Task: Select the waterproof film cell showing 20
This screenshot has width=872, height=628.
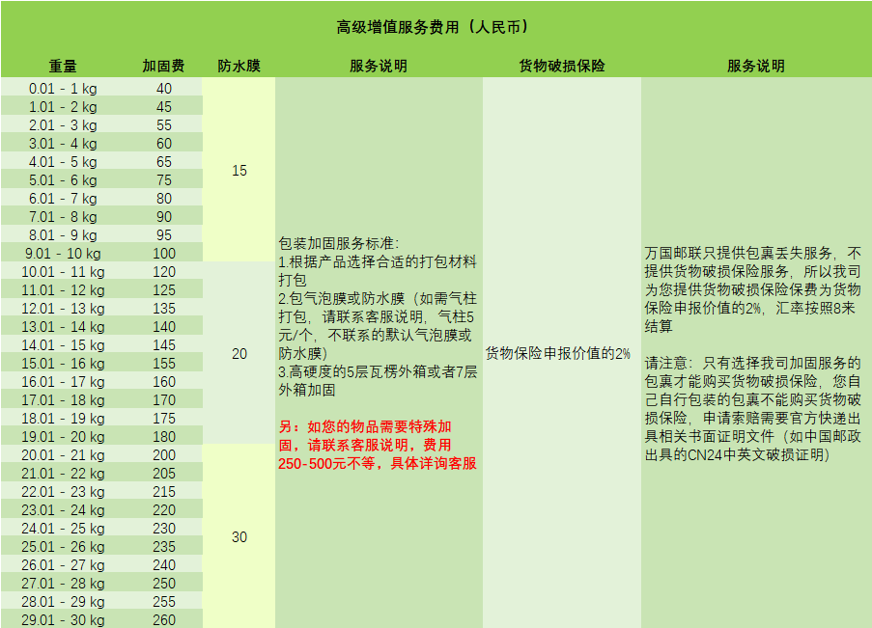Action: click(239, 354)
